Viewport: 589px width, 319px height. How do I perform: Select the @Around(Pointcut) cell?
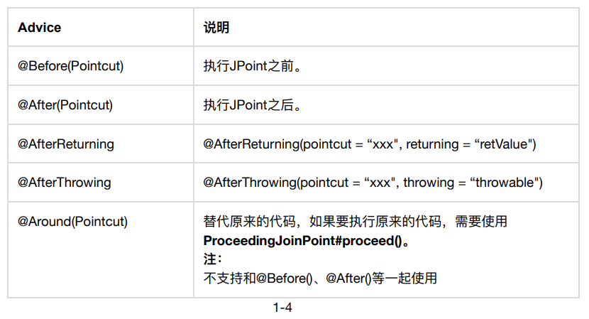(x=72, y=221)
